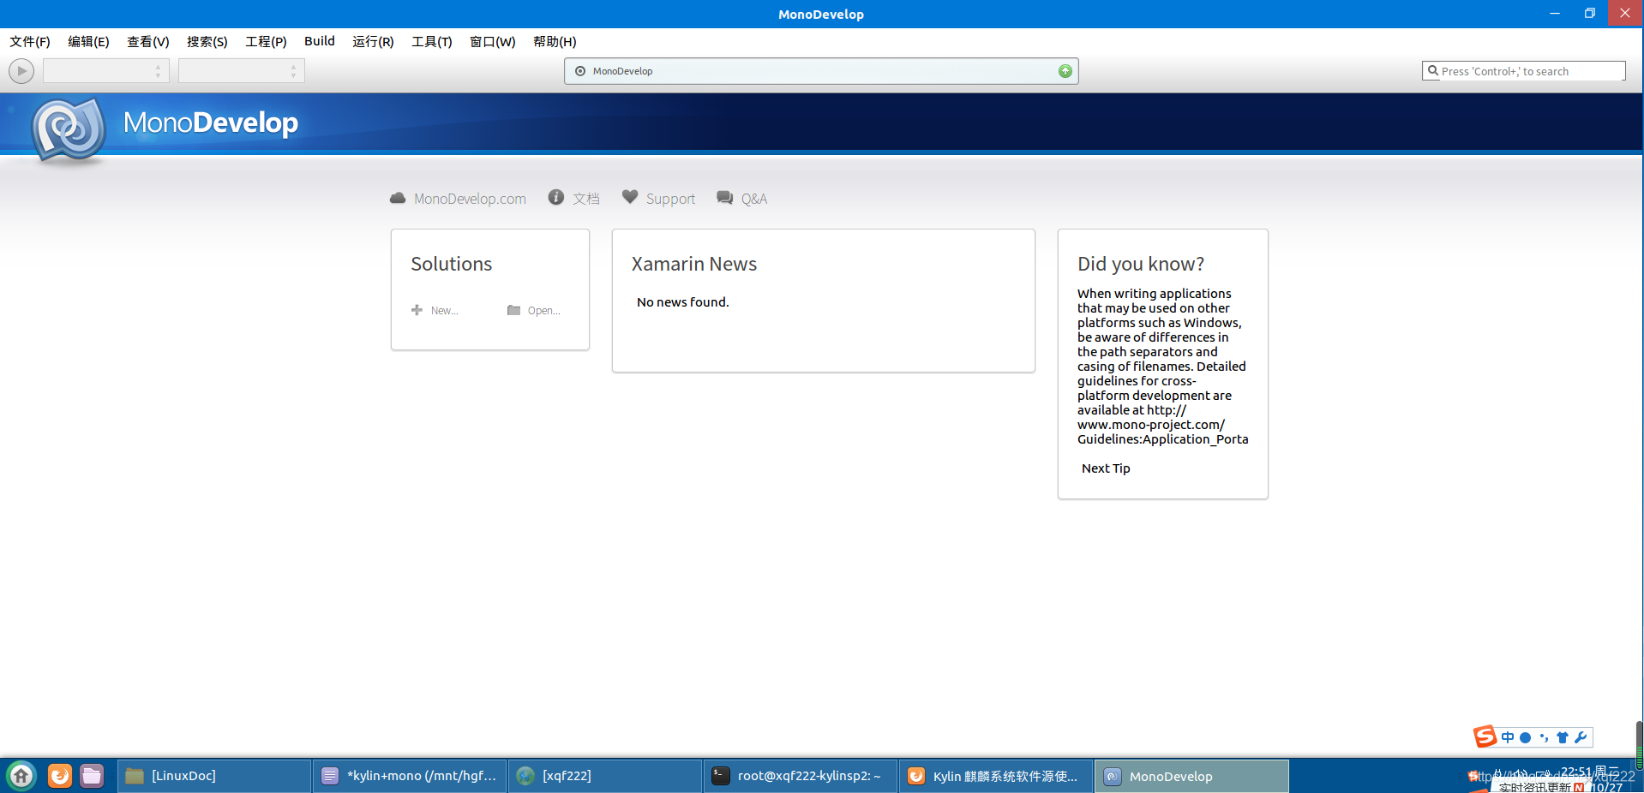The width and height of the screenshot is (1644, 793).
Task: Click the heart icon beside Support
Action: [x=630, y=197]
